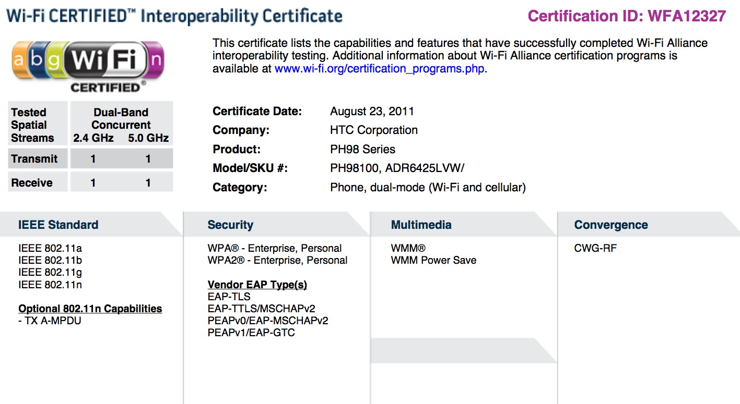Select the IEEE Standard section header
Image resolution: width=740 pixels, height=404 pixels.
[58, 225]
